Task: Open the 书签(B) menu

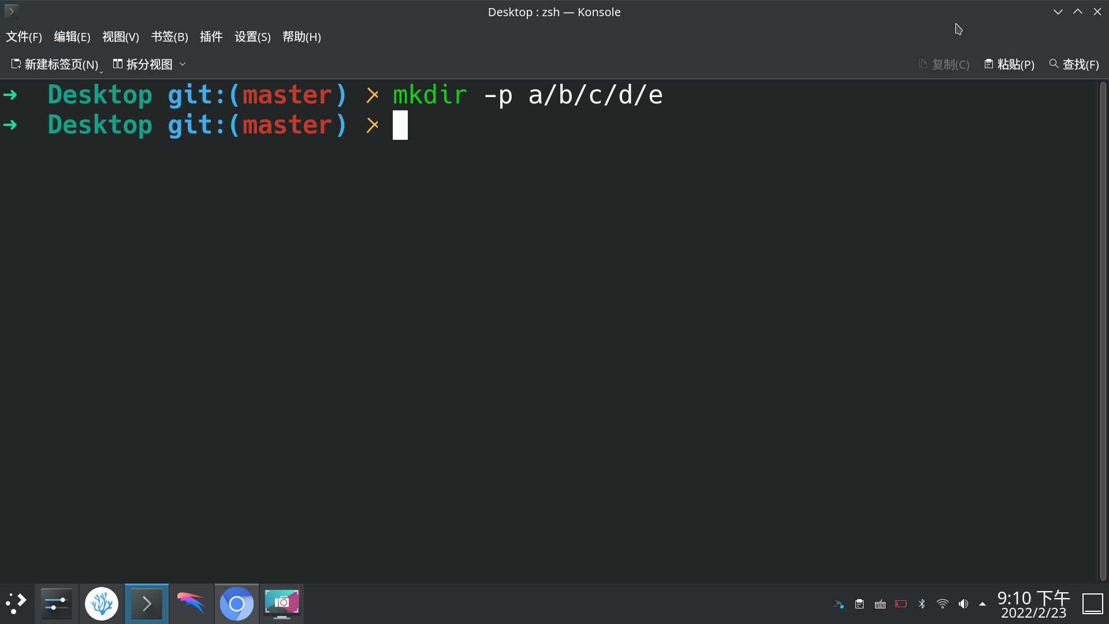Action: pos(169,37)
